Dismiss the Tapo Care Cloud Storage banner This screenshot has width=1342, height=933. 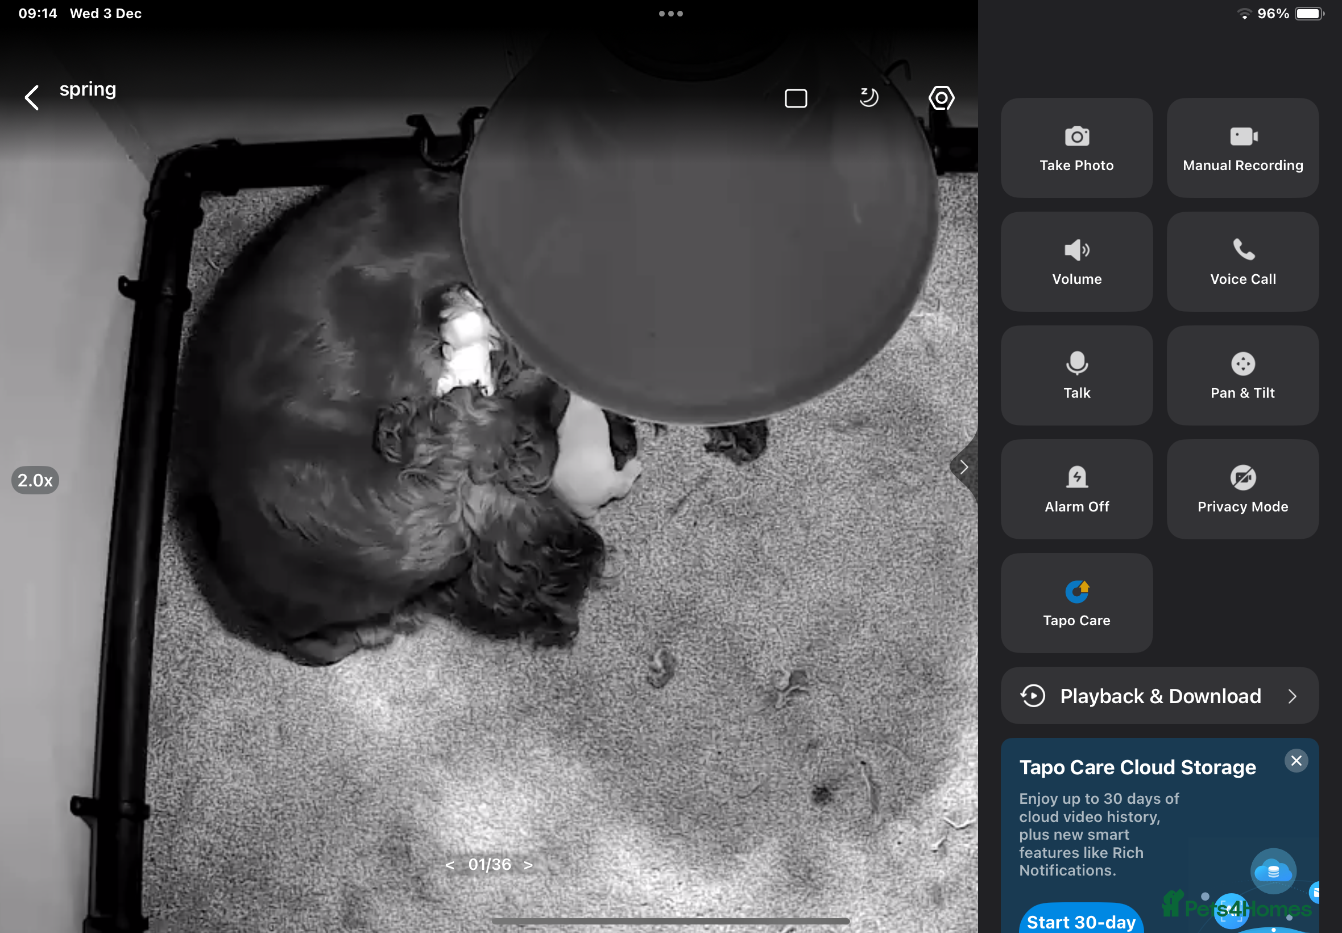pos(1296,761)
